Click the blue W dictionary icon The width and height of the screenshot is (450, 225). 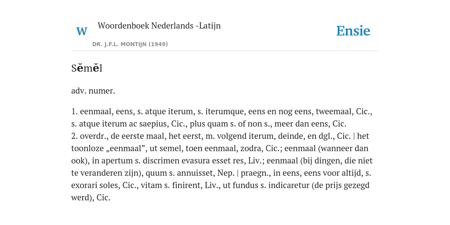pos(81,31)
